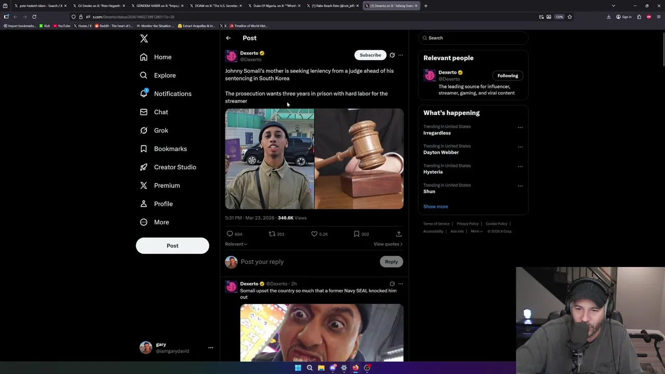Switch to the 'Palm Beach Pete' tab

[x=332, y=6]
